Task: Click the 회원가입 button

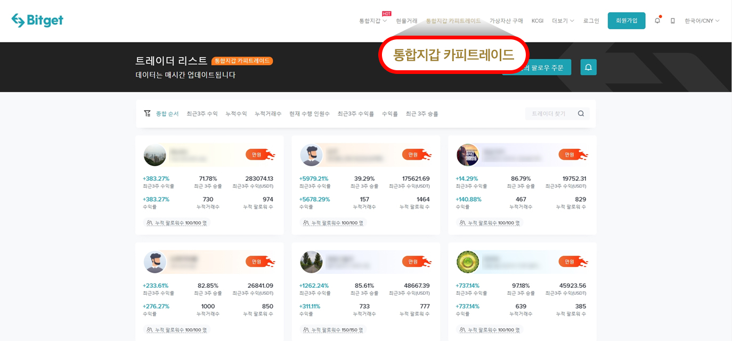Action: (x=627, y=21)
